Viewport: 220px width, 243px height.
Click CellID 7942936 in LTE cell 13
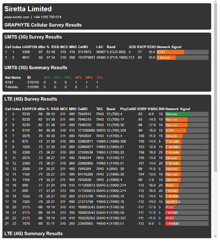point(84,180)
